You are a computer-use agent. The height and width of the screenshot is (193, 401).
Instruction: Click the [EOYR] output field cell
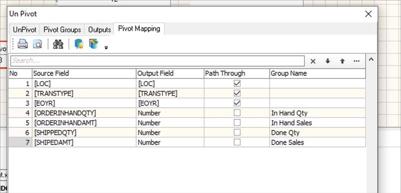click(170, 103)
